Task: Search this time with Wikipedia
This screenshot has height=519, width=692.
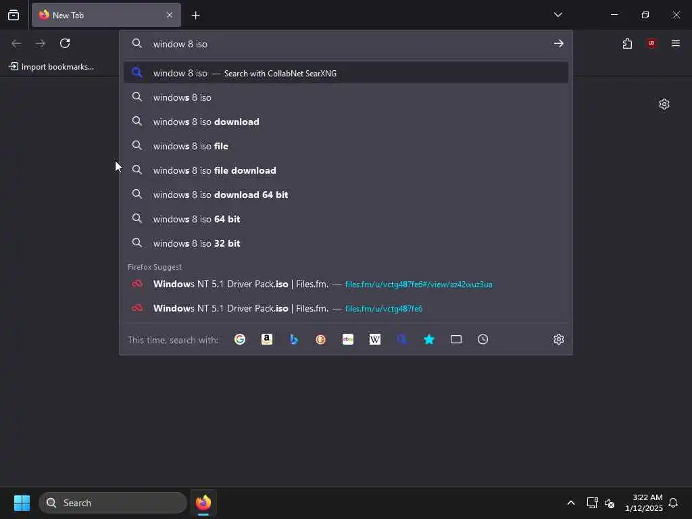Action: pyautogui.click(x=374, y=339)
